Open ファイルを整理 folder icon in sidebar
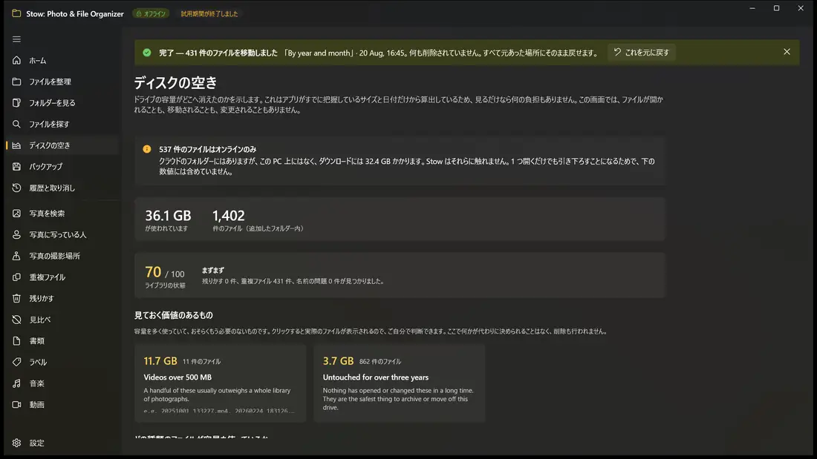This screenshot has height=459, width=817. tap(16, 82)
